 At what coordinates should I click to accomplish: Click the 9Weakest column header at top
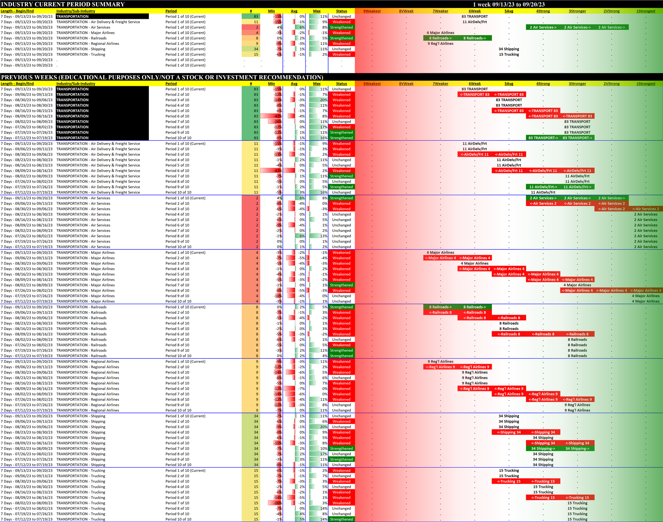click(372, 11)
